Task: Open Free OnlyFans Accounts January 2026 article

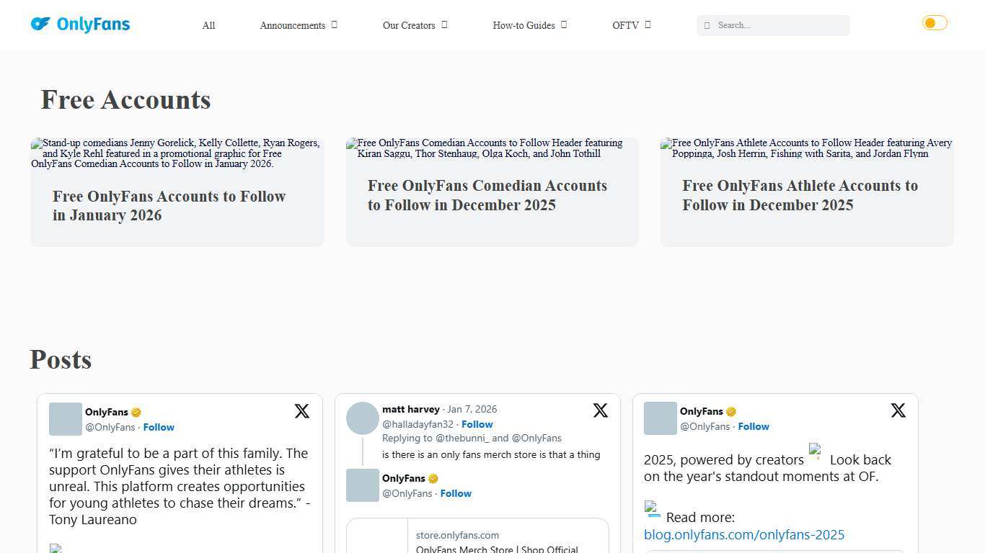Action: tap(169, 206)
